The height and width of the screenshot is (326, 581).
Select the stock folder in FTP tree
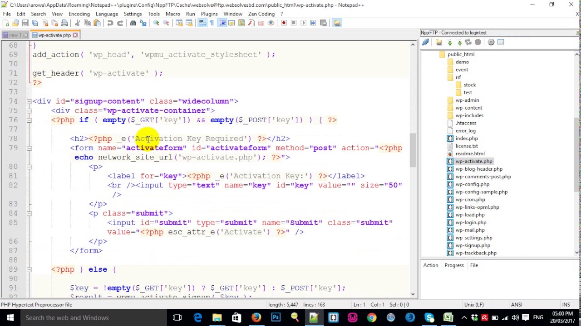click(x=469, y=85)
